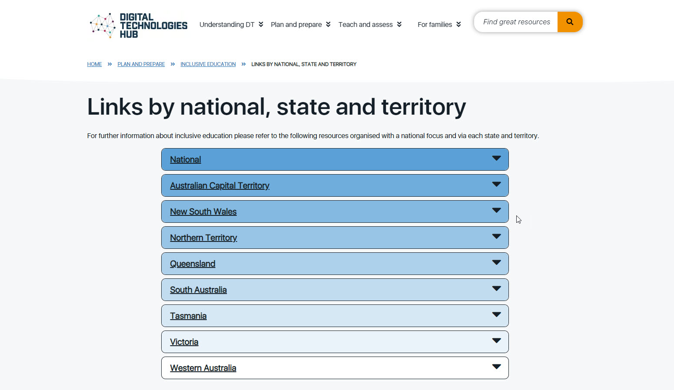The width and height of the screenshot is (674, 390).
Task: Click the Find great resources search field
Action: click(516, 22)
